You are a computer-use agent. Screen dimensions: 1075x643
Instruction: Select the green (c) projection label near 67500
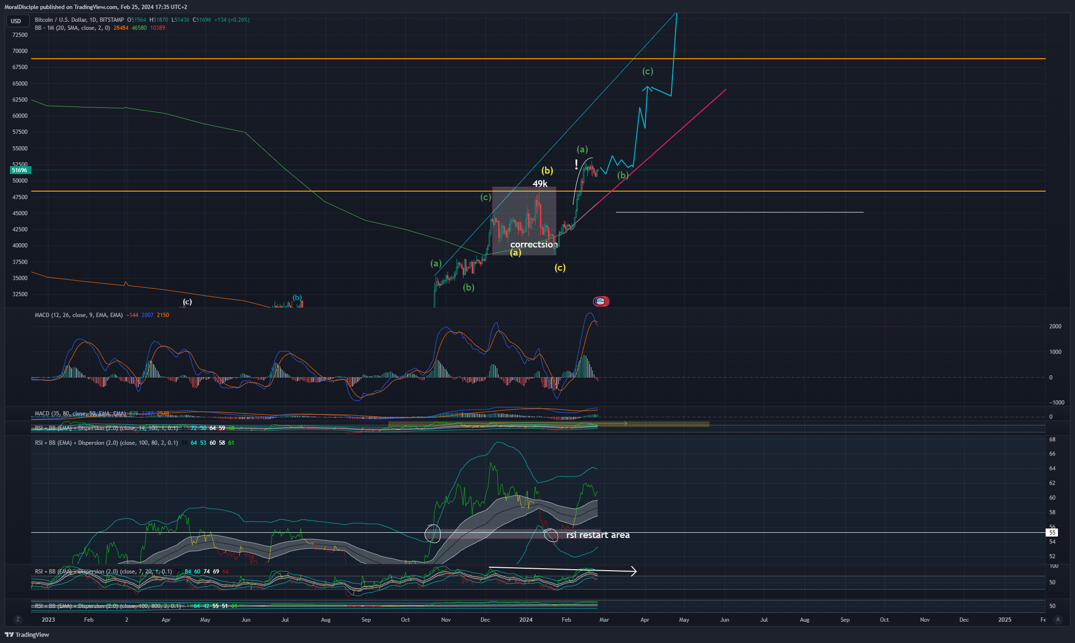pyautogui.click(x=648, y=71)
